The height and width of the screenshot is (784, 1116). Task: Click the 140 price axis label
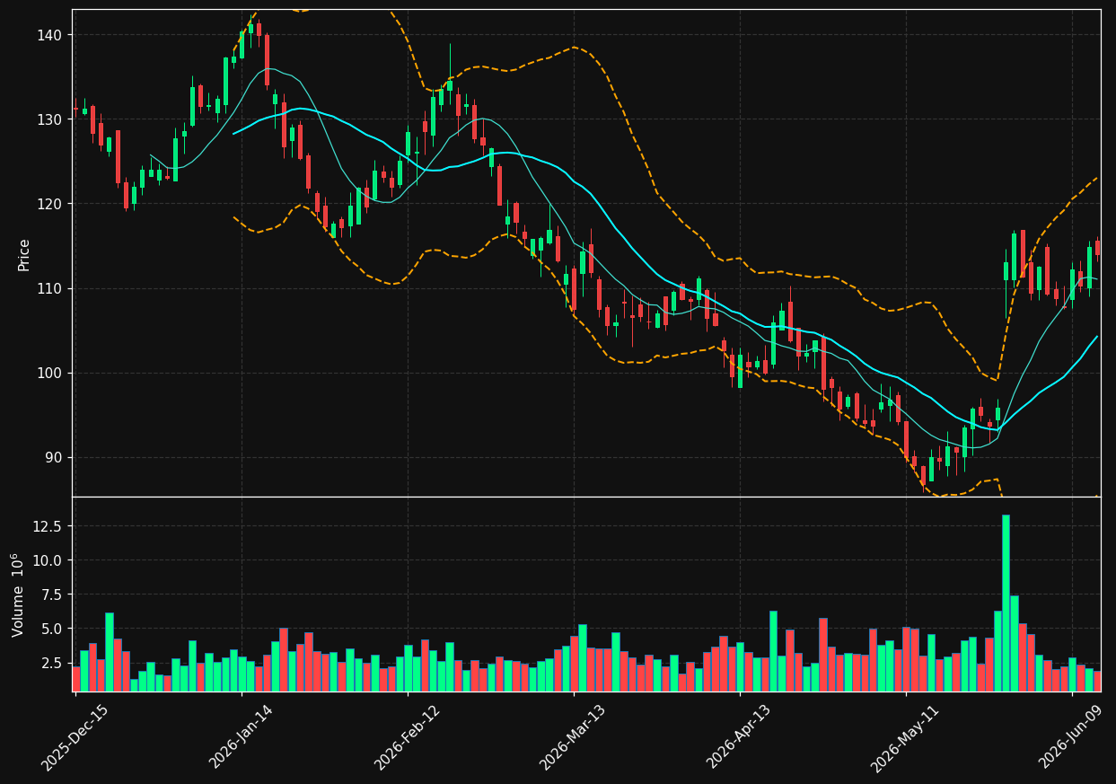pyautogui.click(x=50, y=35)
